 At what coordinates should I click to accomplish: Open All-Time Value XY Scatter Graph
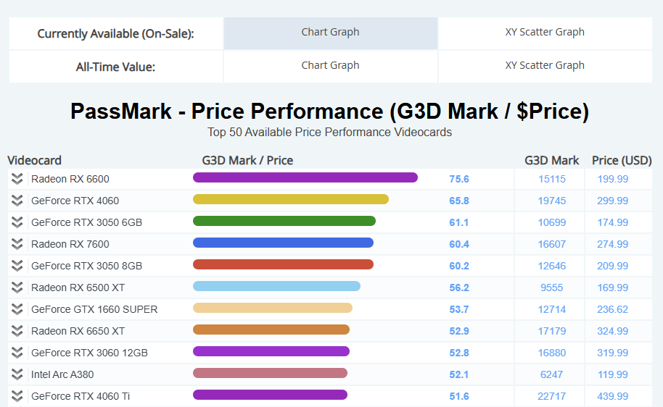[545, 66]
